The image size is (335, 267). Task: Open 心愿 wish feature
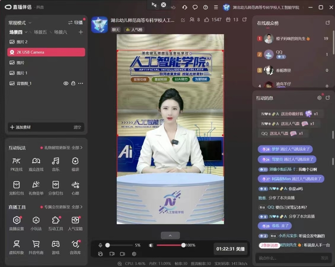(x=75, y=188)
